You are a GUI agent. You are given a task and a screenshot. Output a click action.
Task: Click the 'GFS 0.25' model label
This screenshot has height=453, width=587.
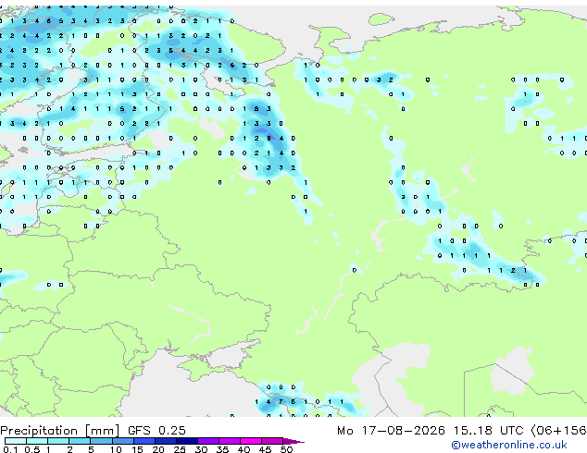(x=156, y=431)
